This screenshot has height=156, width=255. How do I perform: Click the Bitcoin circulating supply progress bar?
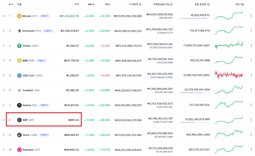pos(195,18)
